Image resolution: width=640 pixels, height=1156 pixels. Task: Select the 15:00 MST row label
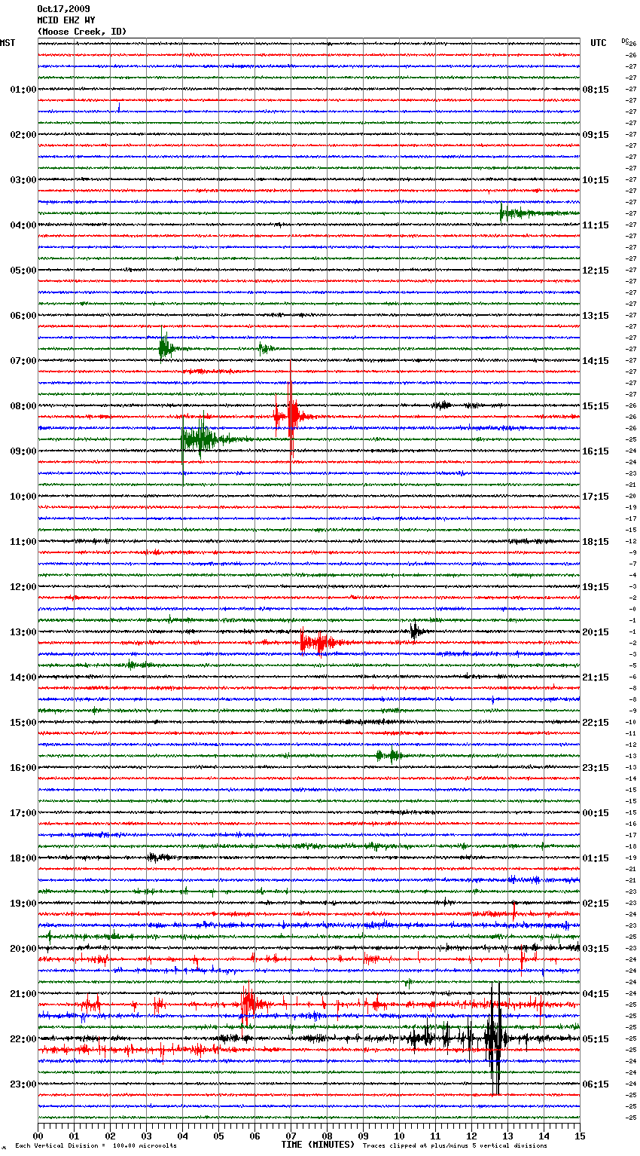[23, 723]
